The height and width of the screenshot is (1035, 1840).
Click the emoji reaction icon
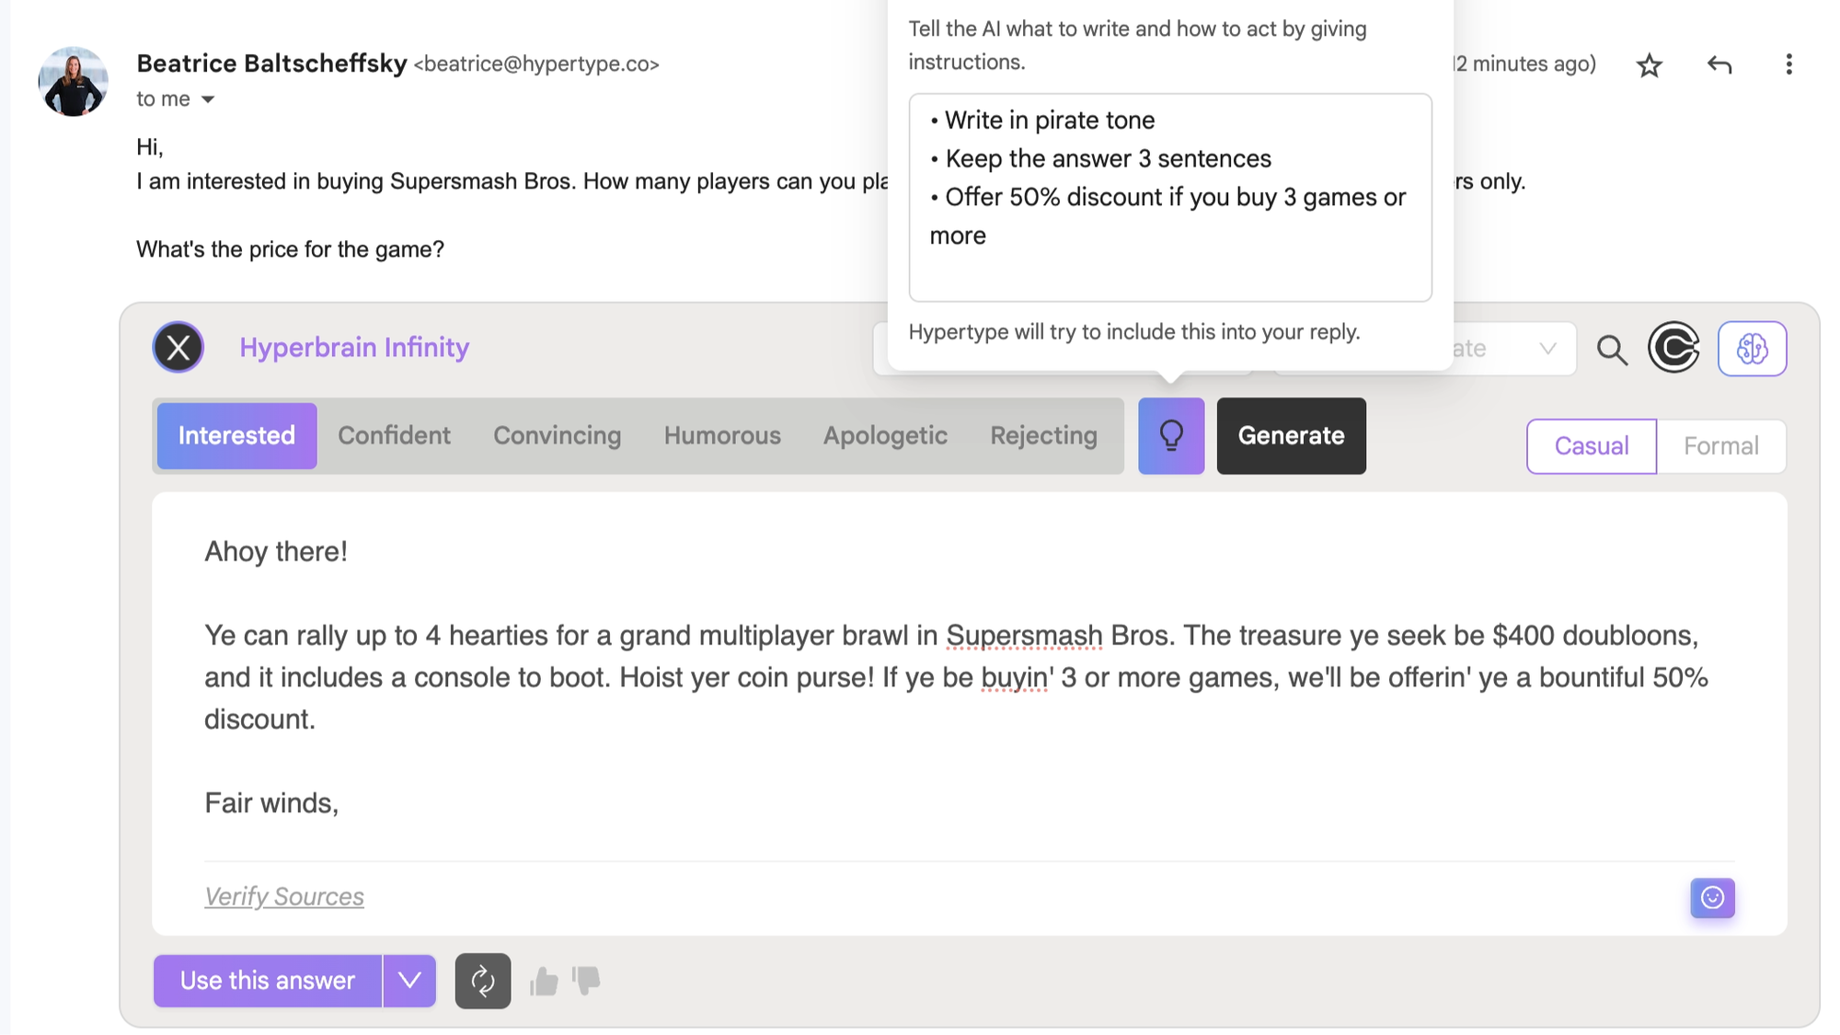tap(1712, 897)
